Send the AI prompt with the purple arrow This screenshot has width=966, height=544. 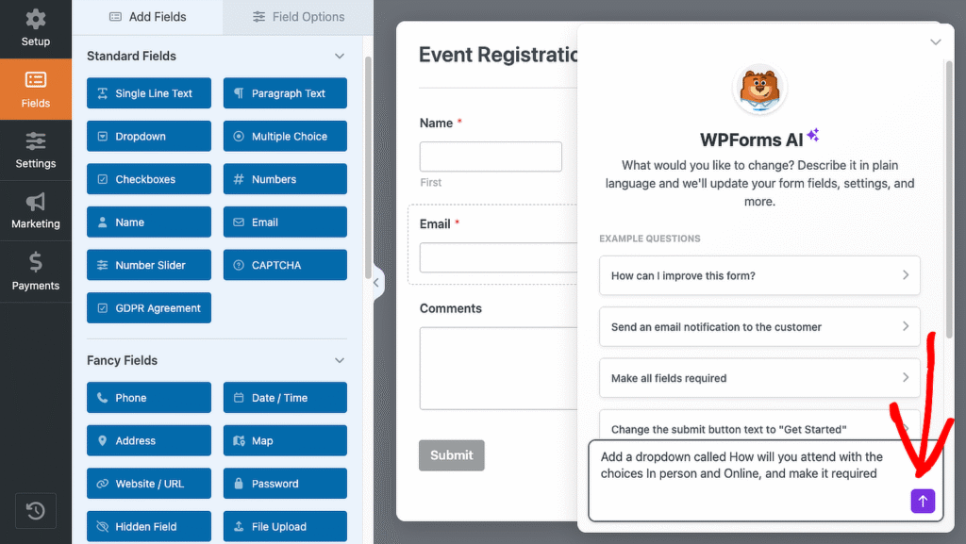[923, 501]
